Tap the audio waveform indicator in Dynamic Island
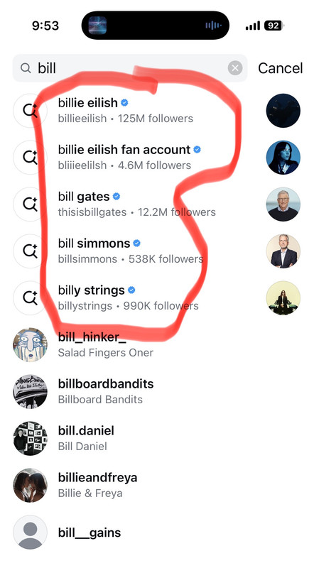Screen dimensions: 314x568 (213, 26)
